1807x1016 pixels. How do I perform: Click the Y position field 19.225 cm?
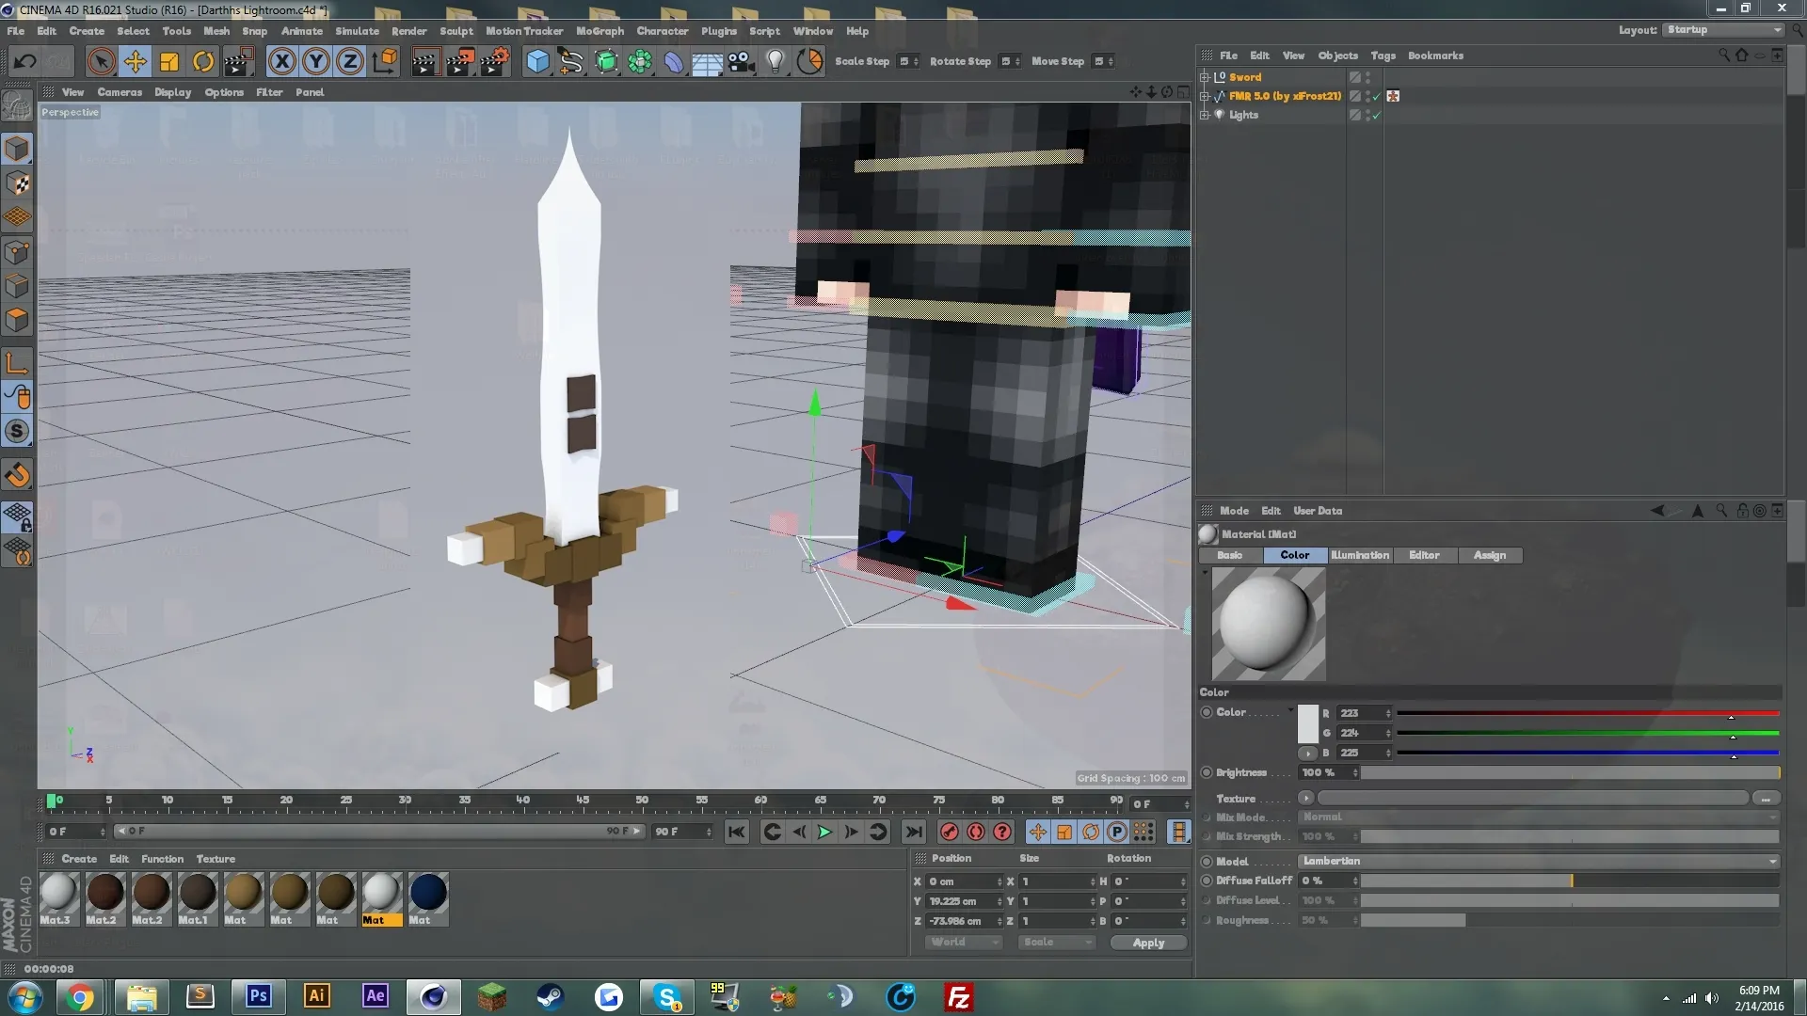965,901
